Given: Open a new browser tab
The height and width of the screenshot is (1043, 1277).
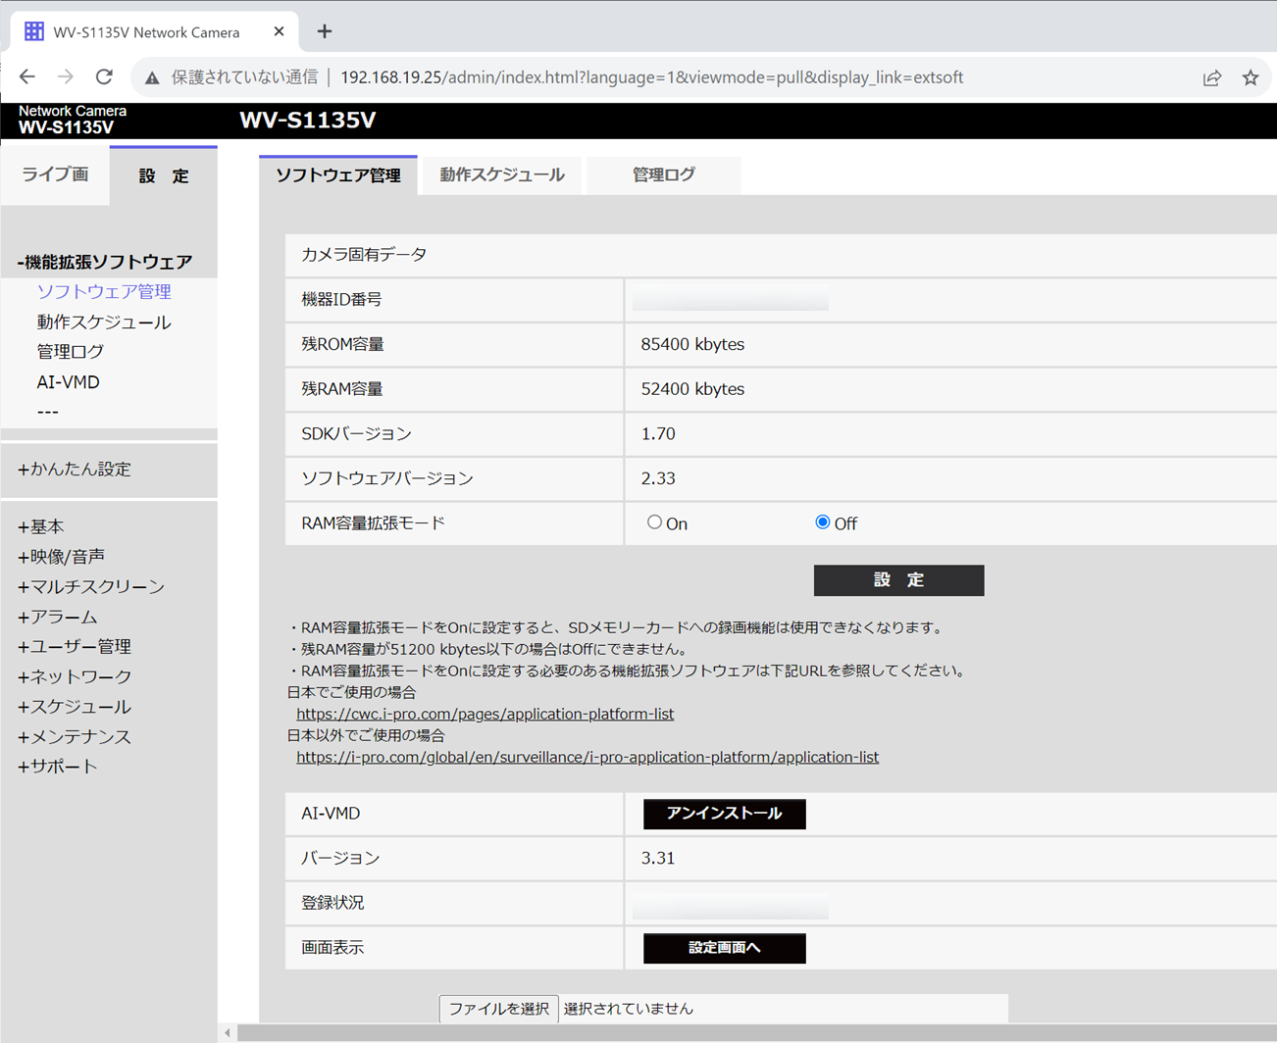Looking at the screenshot, I should [x=325, y=31].
